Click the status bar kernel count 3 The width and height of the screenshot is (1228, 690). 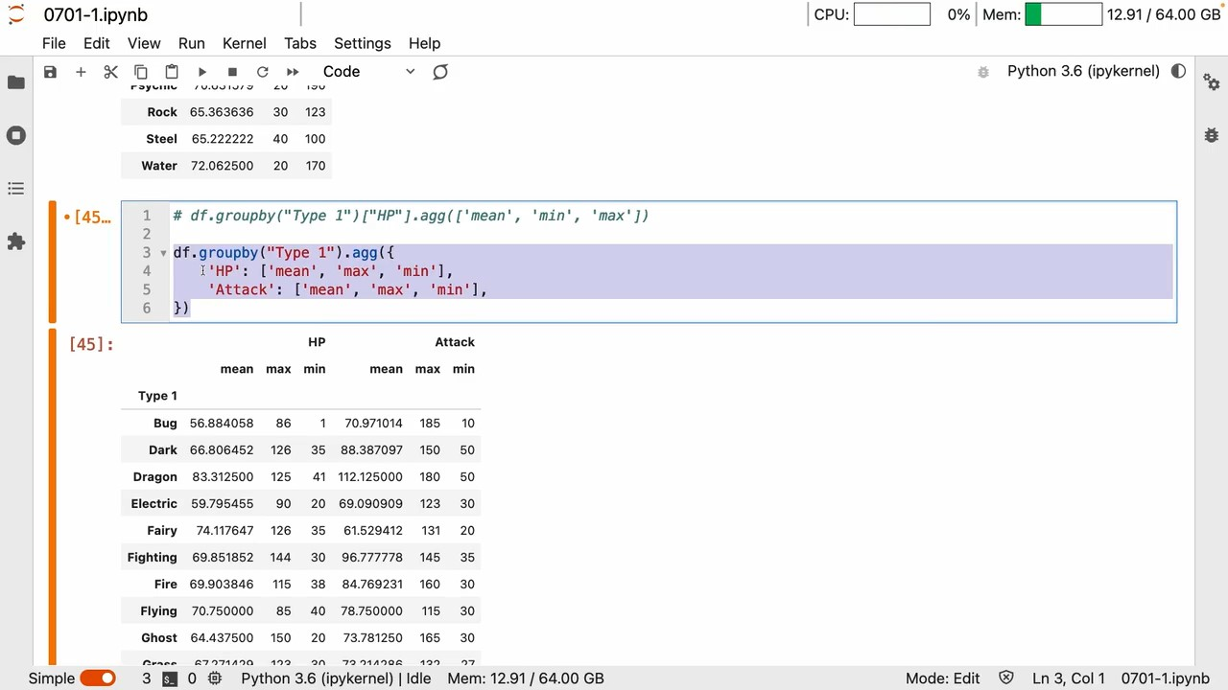click(x=147, y=678)
